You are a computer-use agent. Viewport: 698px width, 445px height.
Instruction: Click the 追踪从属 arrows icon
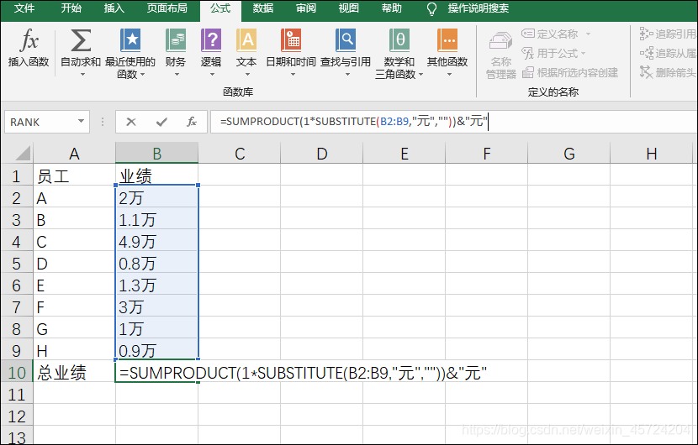(x=646, y=54)
